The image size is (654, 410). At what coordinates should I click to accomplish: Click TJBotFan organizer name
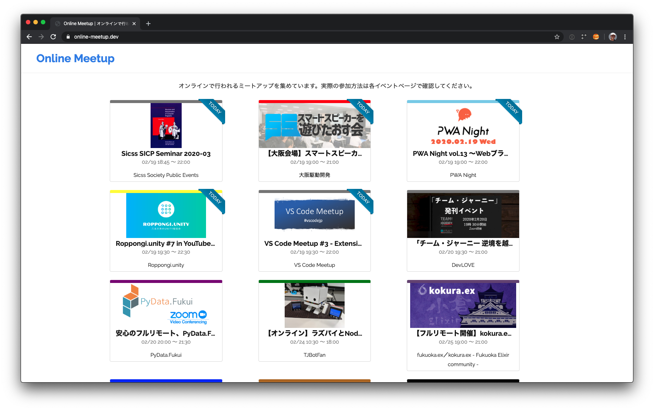(315, 355)
